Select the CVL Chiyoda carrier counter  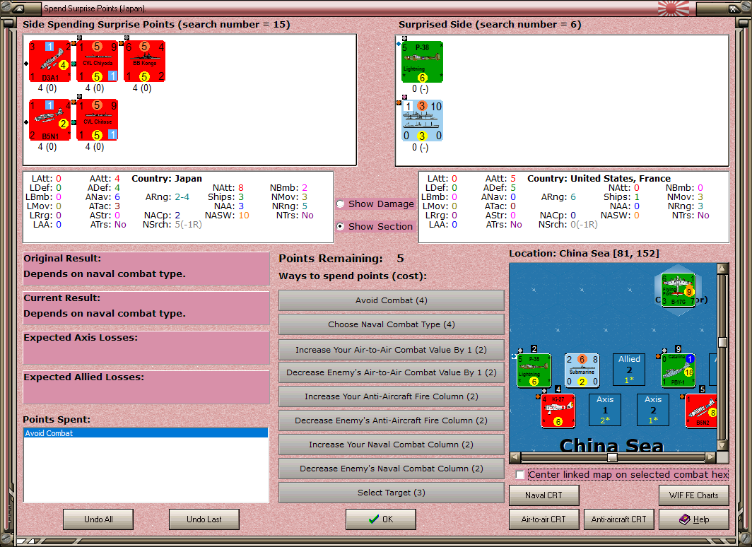pyautogui.click(x=98, y=61)
